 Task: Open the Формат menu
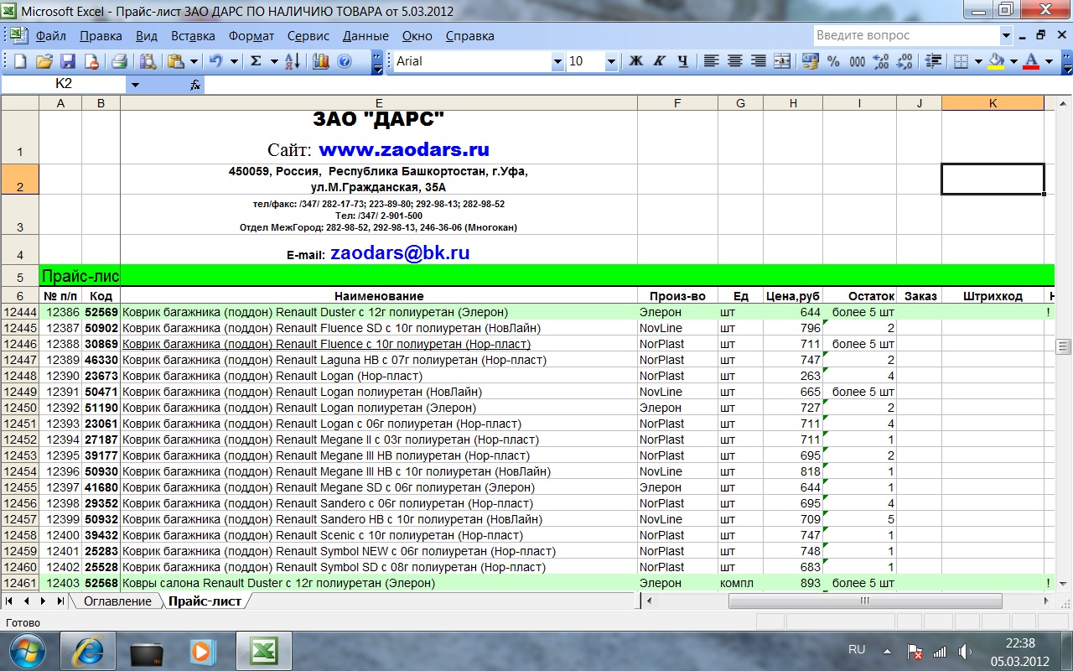click(251, 36)
